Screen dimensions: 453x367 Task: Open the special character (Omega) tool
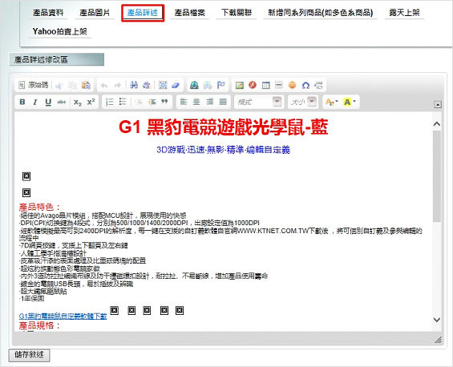(305, 85)
